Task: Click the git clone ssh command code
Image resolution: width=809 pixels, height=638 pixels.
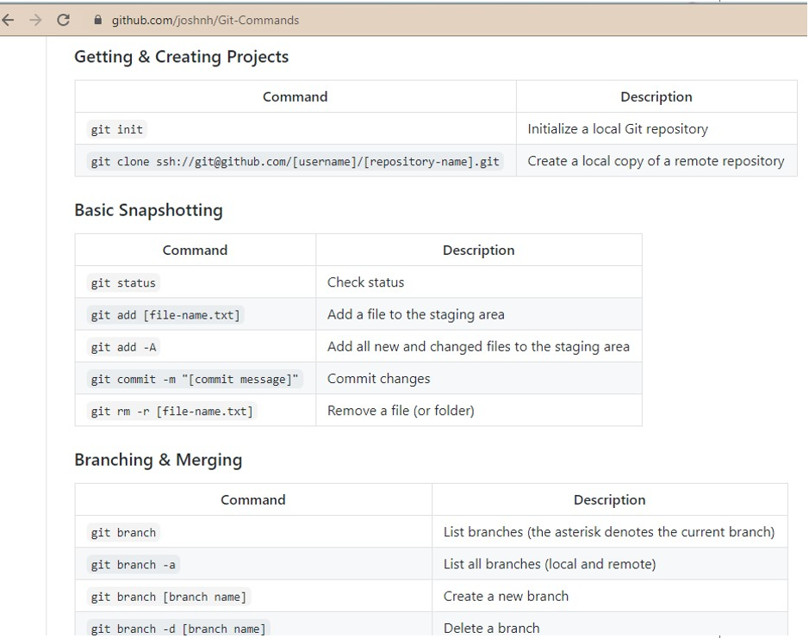Action: pos(295,161)
